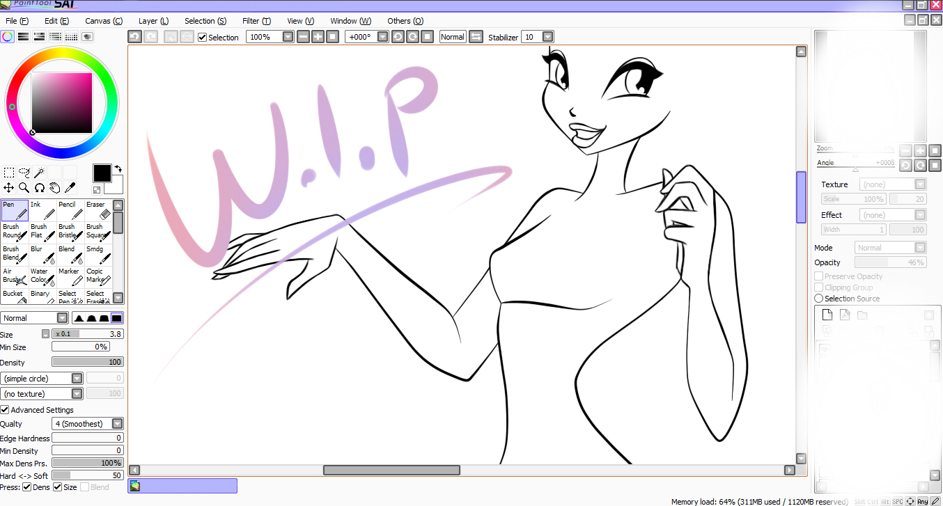Activate the magic wand tool

point(40,173)
